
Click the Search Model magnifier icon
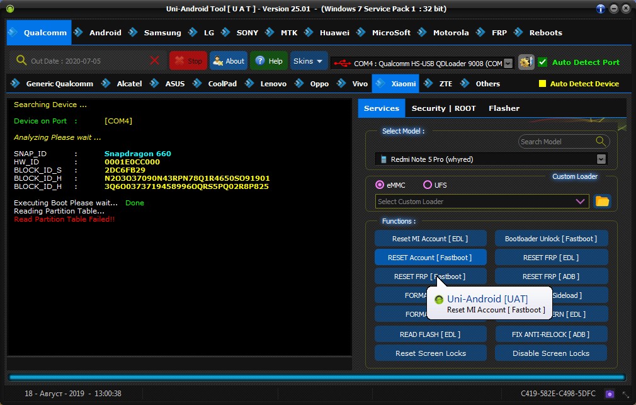(x=601, y=141)
